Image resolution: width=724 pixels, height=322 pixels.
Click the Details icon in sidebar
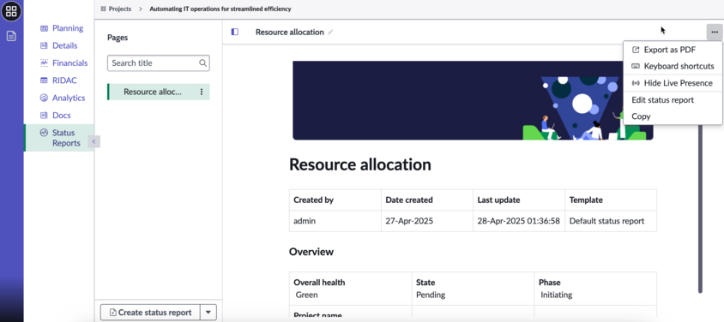click(44, 45)
